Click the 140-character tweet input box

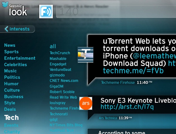pos(116,11)
